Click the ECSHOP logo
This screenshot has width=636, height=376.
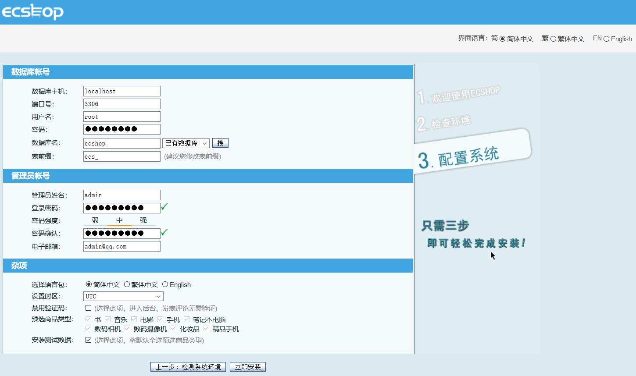point(33,12)
